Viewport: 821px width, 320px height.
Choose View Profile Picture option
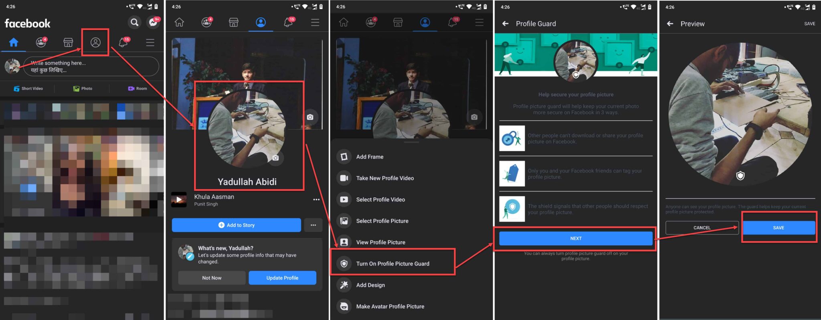pos(411,242)
